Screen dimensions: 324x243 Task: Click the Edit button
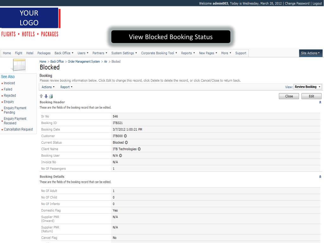pos(311,96)
